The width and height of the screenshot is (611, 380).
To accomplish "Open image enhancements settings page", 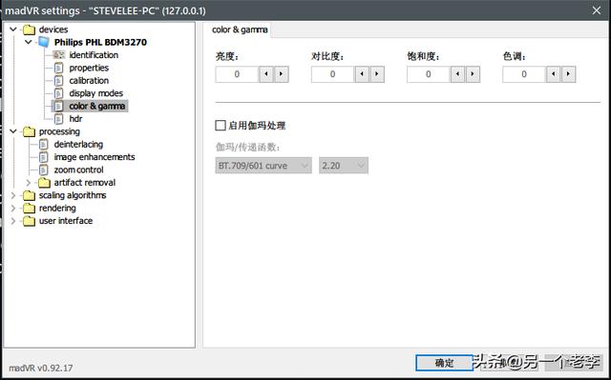I will point(95,157).
